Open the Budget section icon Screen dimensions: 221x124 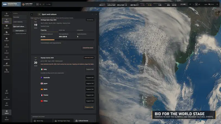tap(7, 39)
